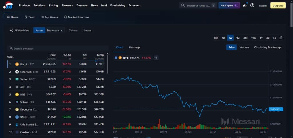Click the yellow Upgrade button
The height and width of the screenshot is (138, 293).
point(278,5)
